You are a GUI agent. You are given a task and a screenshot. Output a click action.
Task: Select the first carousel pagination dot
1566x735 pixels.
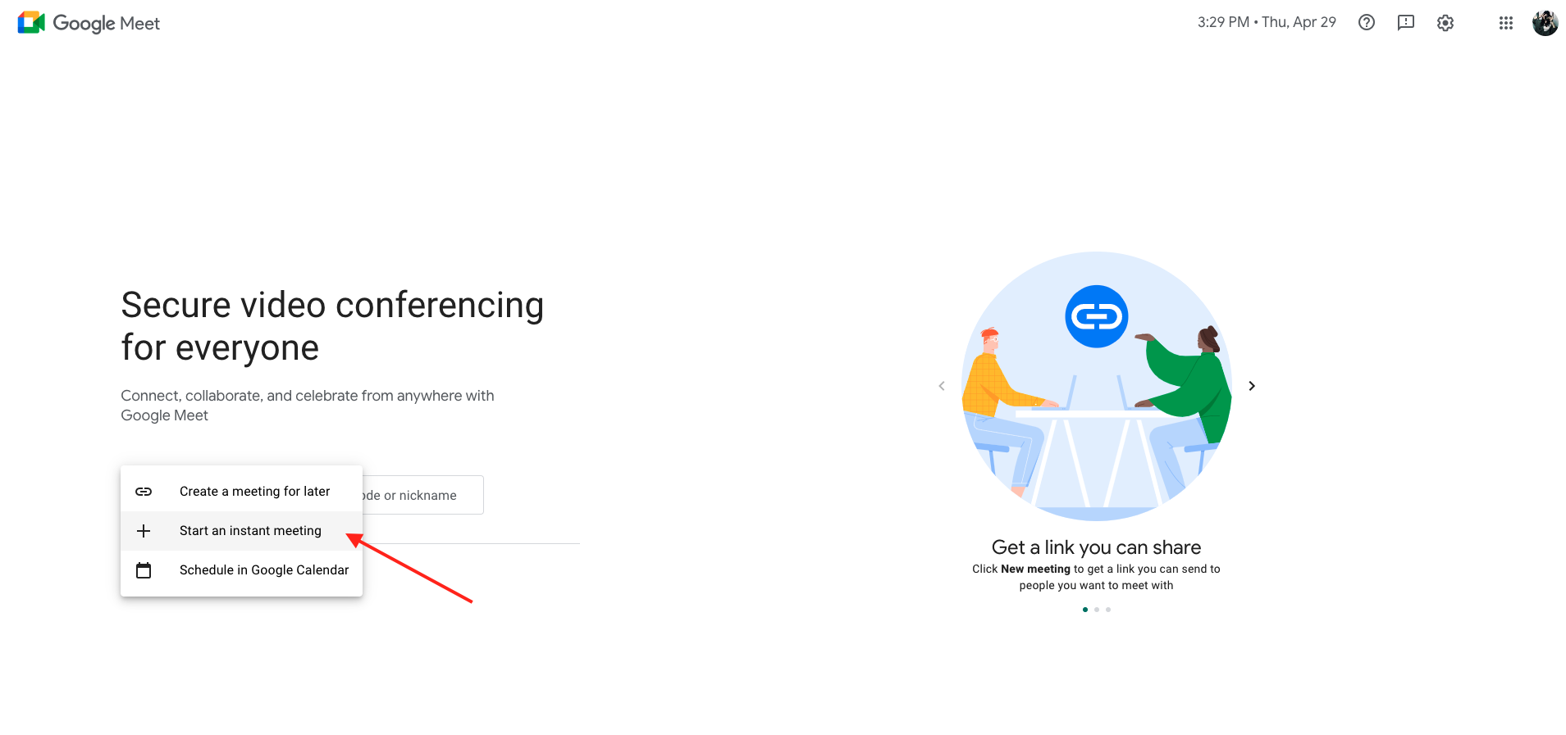pyautogui.click(x=1085, y=610)
